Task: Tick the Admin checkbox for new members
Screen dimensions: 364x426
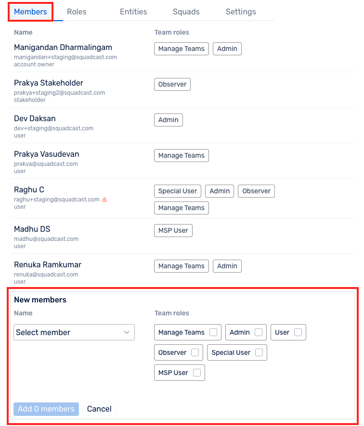Action: (x=259, y=332)
